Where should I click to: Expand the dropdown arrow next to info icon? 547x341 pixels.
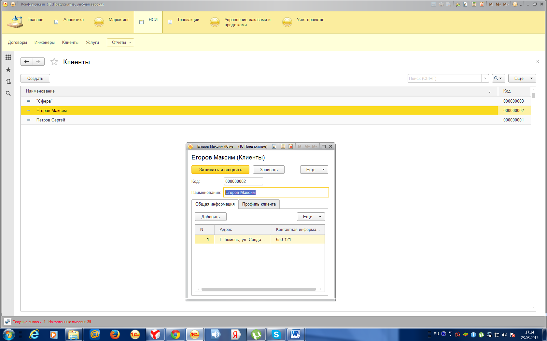coord(521,5)
